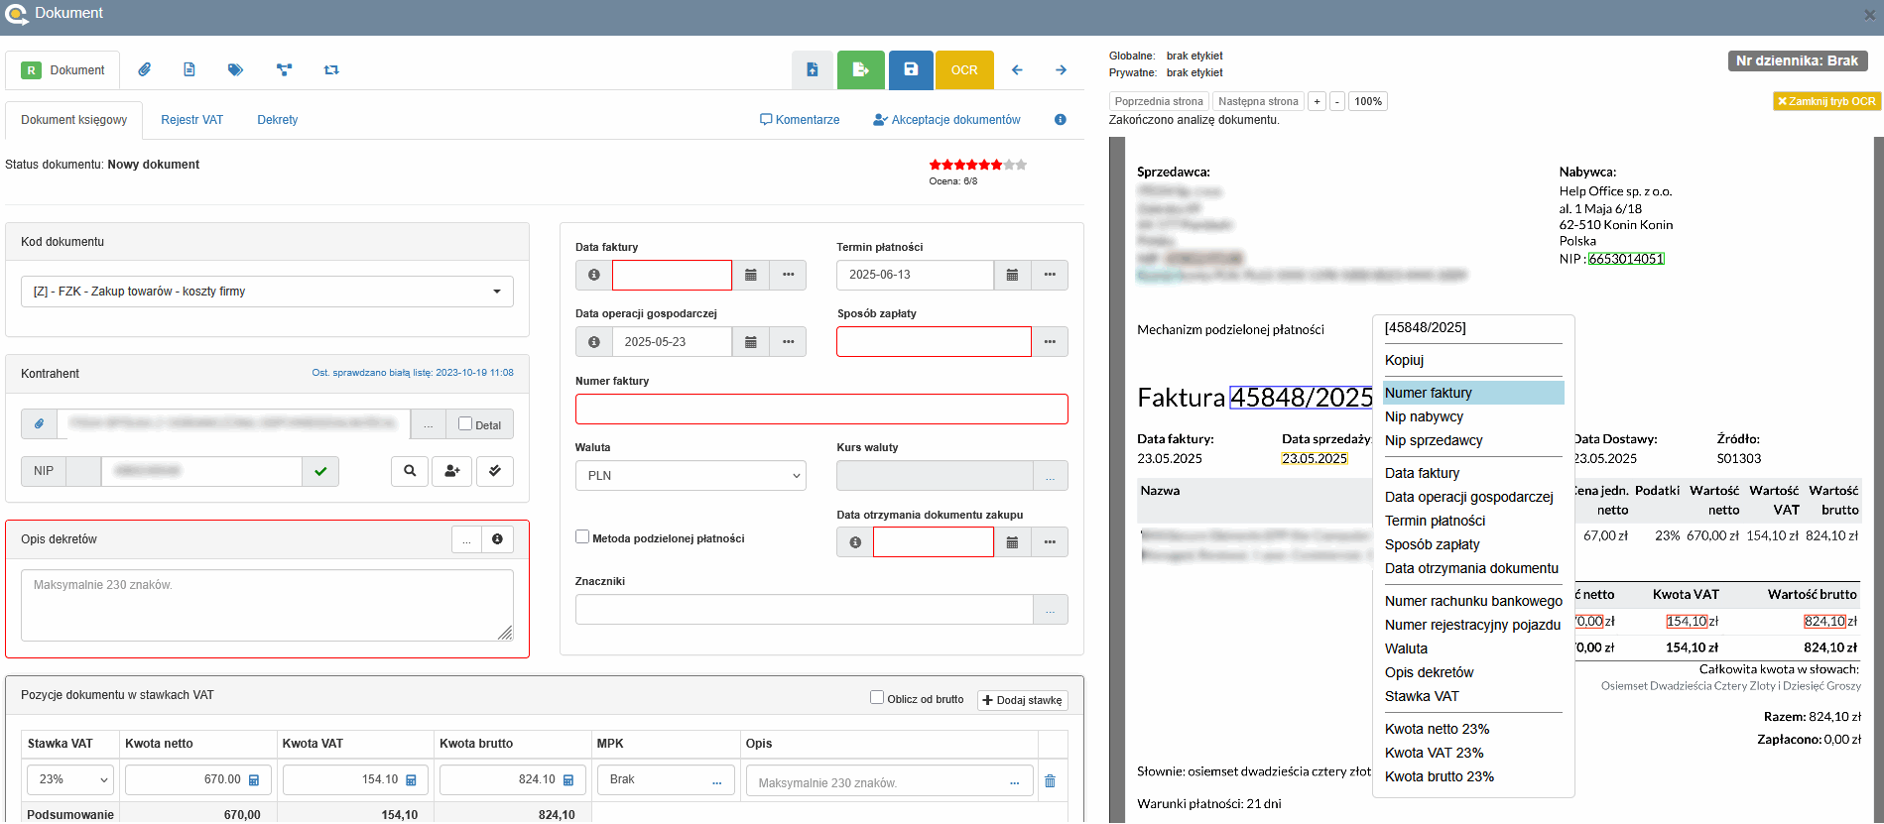Click the Dodaj stawkę button
This screenshot has width=1884, height=824.
click(x=1022, y=700)
